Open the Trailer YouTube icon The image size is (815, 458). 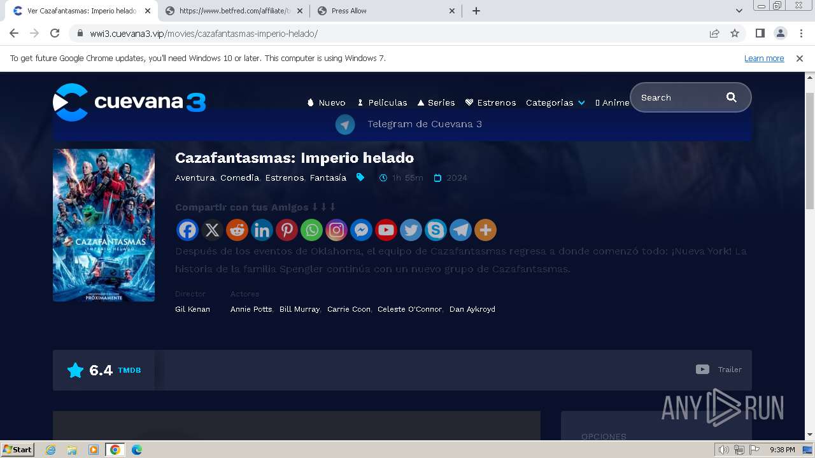click(x=702, y=370)
